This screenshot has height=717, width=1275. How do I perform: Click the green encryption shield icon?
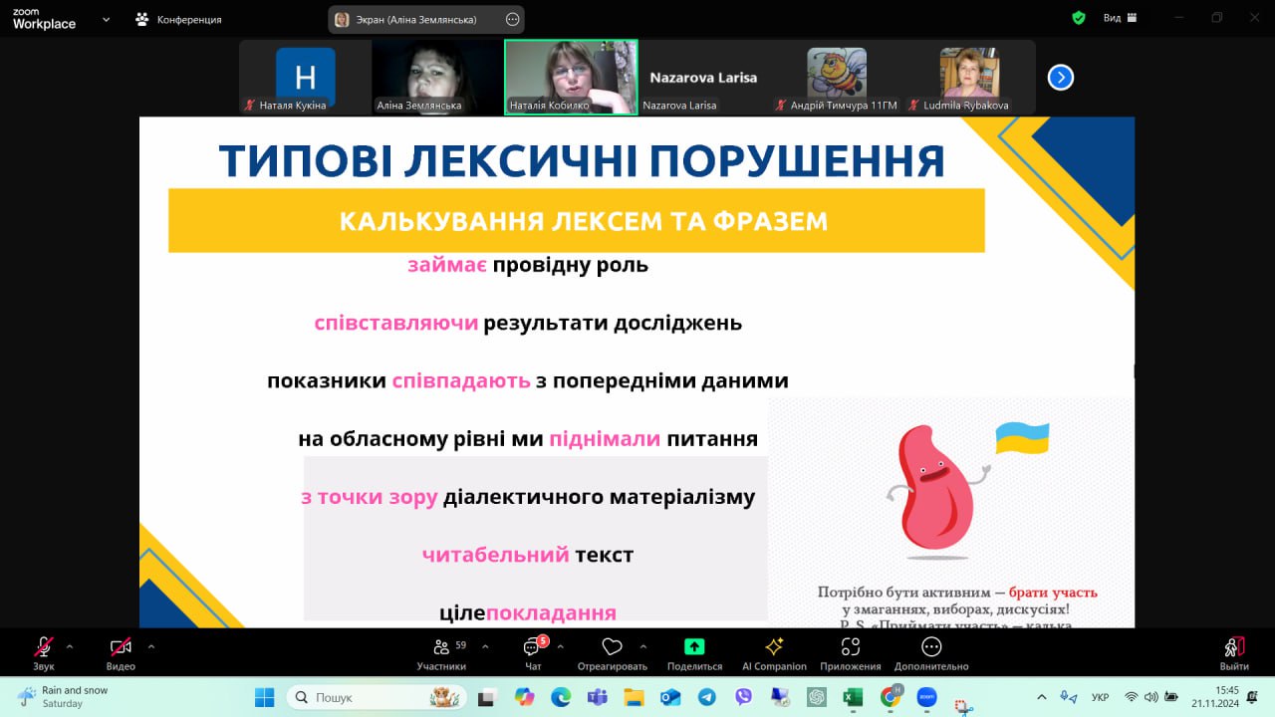pyautogui.click(x=1079, y=18)
